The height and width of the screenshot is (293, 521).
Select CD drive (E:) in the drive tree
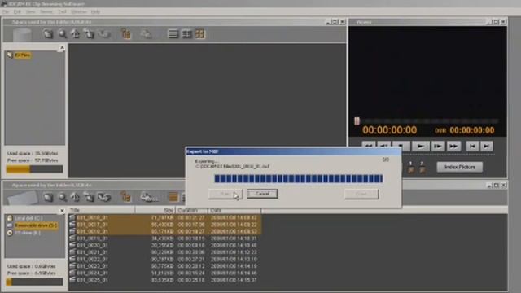pyautogui.click(x=28, y=233)
